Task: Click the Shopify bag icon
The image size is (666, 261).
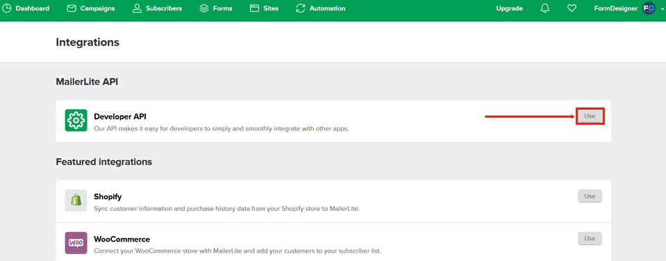Action: click(76, 201)
